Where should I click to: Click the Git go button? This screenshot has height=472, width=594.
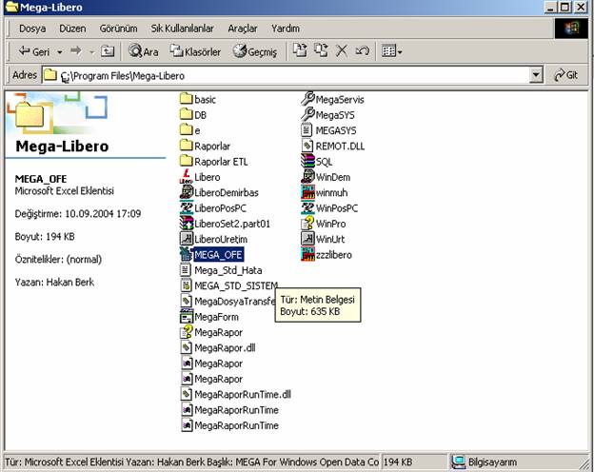pos(566,75)
